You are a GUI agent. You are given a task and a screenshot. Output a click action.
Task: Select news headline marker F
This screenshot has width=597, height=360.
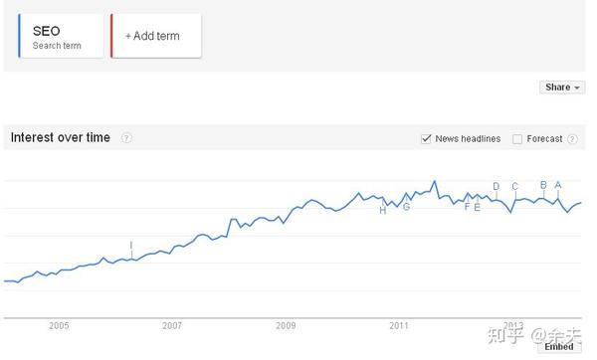468,206
